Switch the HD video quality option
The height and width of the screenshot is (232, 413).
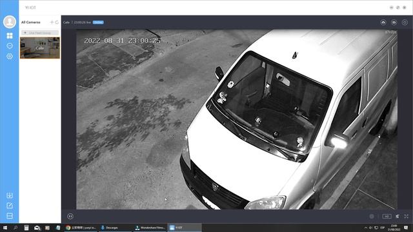[x=387, y=217]
